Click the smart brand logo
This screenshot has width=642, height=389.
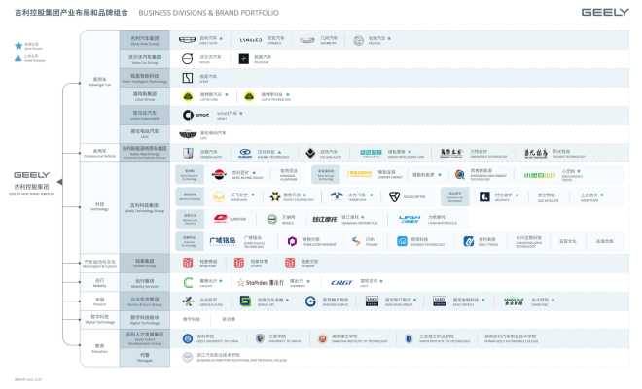(196, 115)
